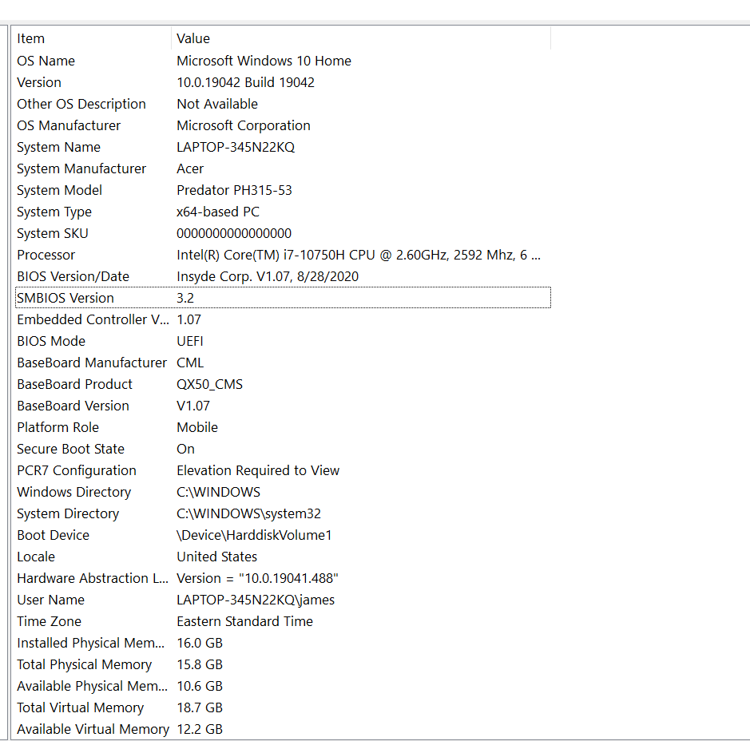
Task: Click the value Insyde Corp. V1.07
Action: 268,276
